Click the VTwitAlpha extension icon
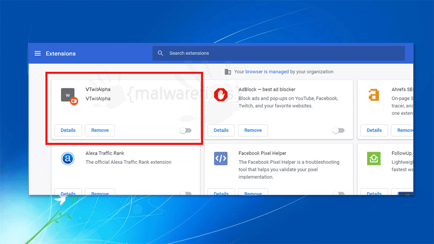This screenshot has width=434, height=244. pyautogui.click(x=69, y=97)
